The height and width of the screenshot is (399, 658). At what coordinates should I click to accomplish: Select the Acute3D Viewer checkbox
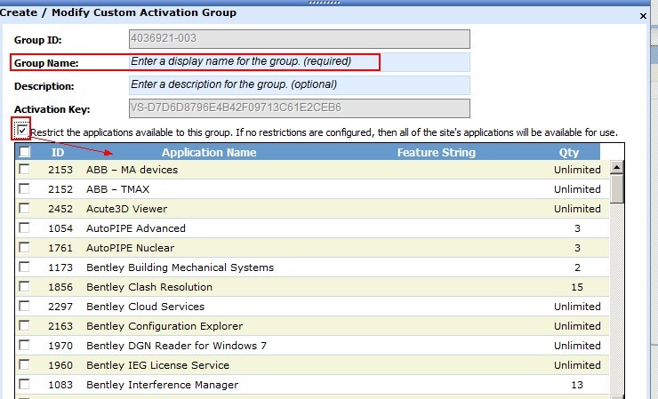point(25,208)
